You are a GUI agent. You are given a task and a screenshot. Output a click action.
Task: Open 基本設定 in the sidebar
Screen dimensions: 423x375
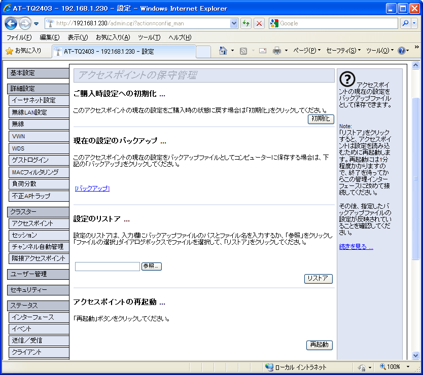(38, 73)
